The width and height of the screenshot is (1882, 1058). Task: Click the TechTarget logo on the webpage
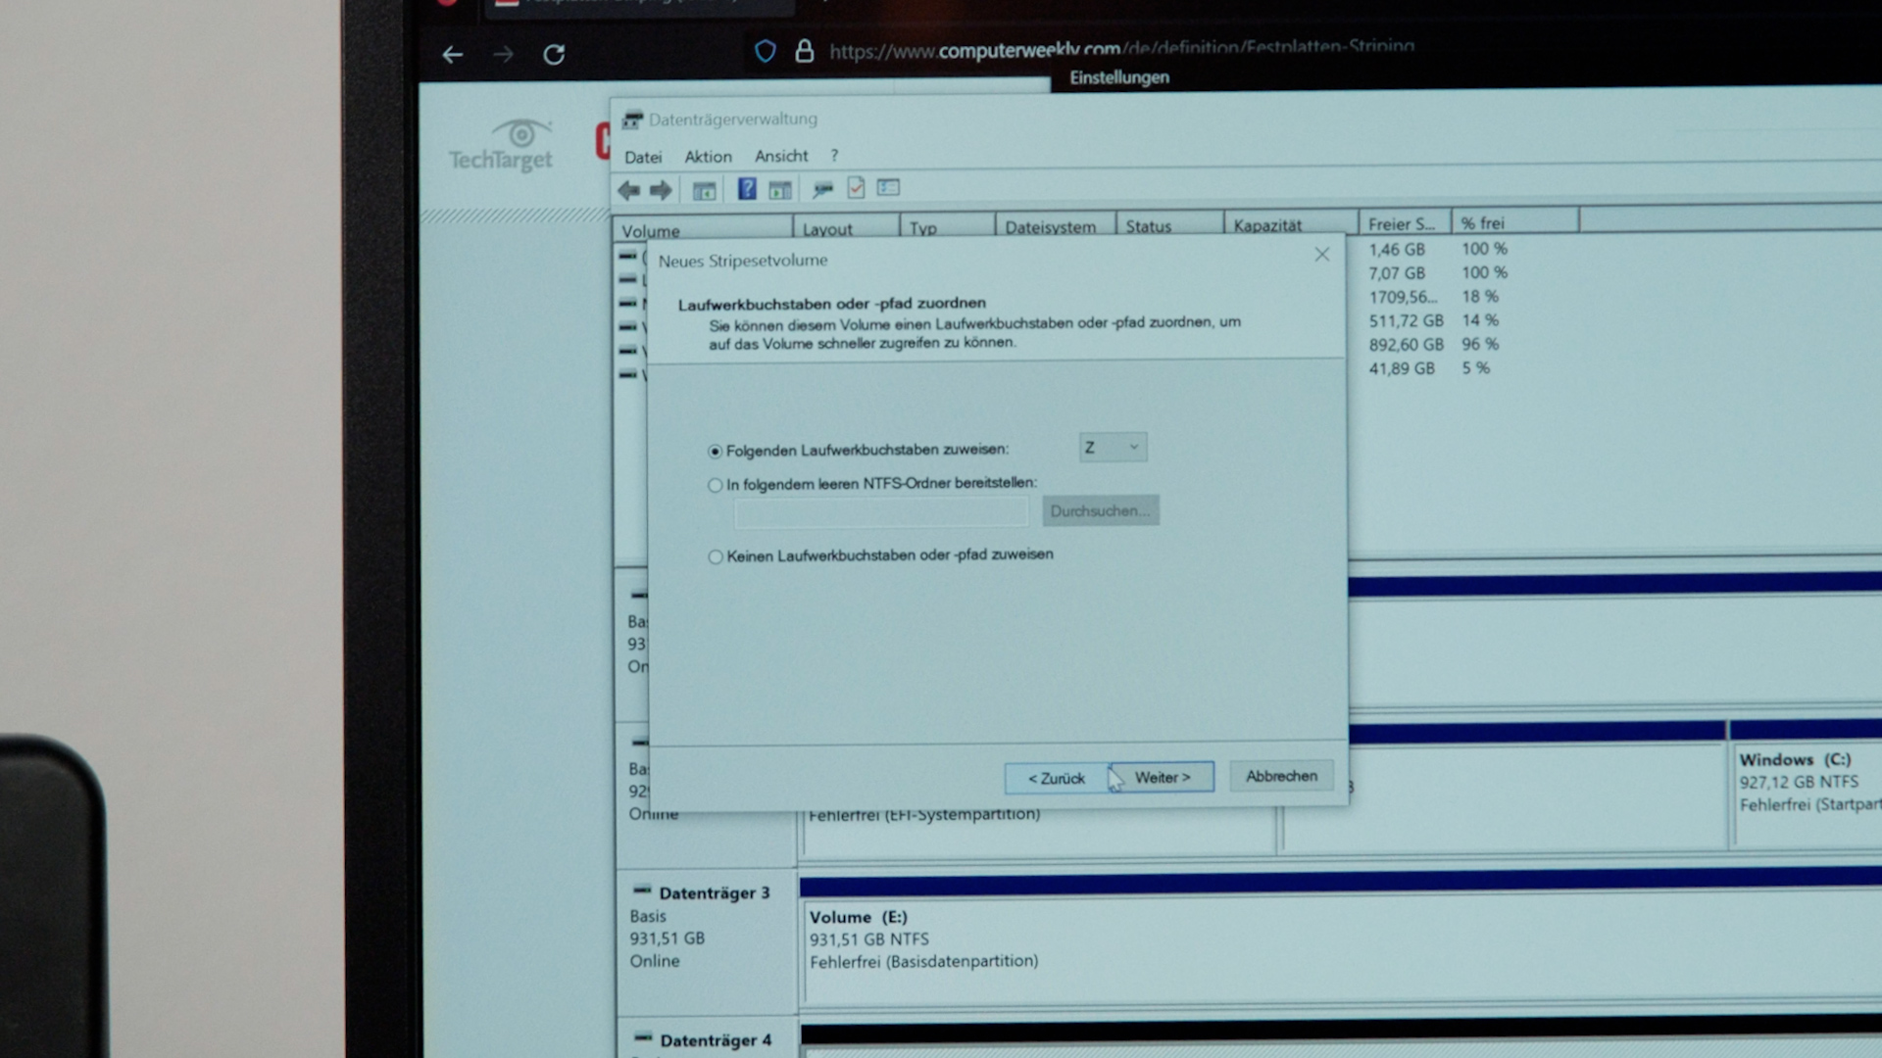pyautogui.click(x=501, y=146)
